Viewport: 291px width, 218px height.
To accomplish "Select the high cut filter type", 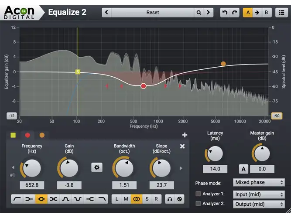I will click(102, 199).
